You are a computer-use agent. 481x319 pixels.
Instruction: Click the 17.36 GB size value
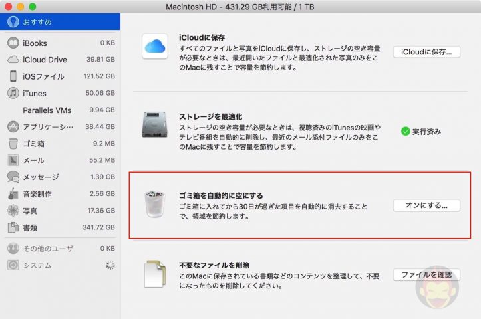pyautogui.click(x=101, y=211)
